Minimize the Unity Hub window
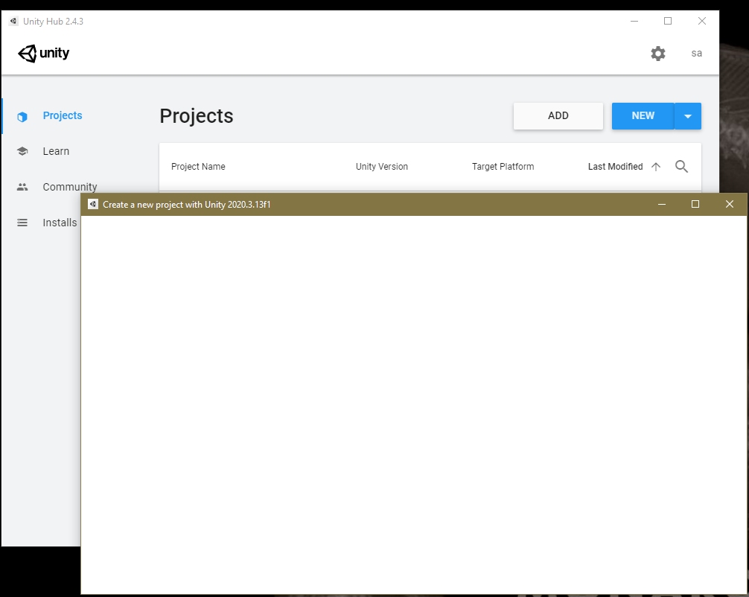The height and width of the screenshot is (597, 749). click(634, 21)
